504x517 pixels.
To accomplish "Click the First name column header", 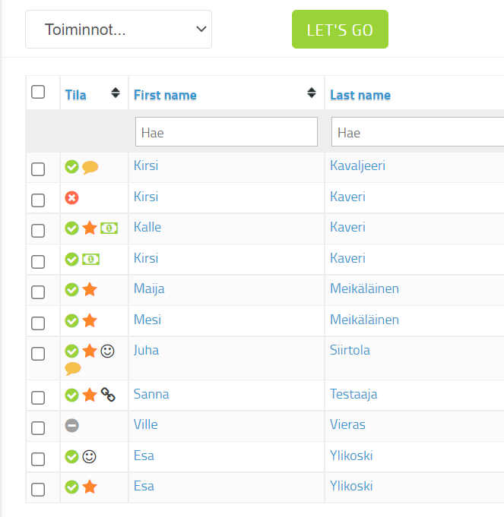I will pos(165,95).
